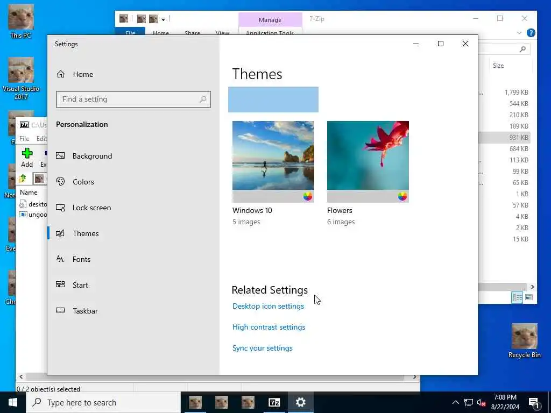Open Home tab in Explorer ribbon
Viewport: 551px width, 413px height.
tap(161, 33)
